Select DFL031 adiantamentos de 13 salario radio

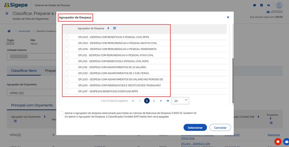[67, 67]
